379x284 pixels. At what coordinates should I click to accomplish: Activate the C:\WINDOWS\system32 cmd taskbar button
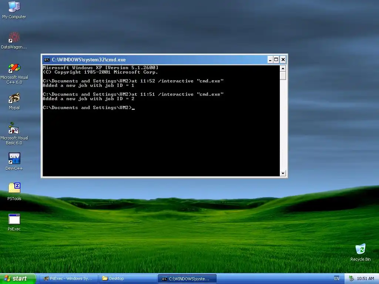[x=187, y=279]
